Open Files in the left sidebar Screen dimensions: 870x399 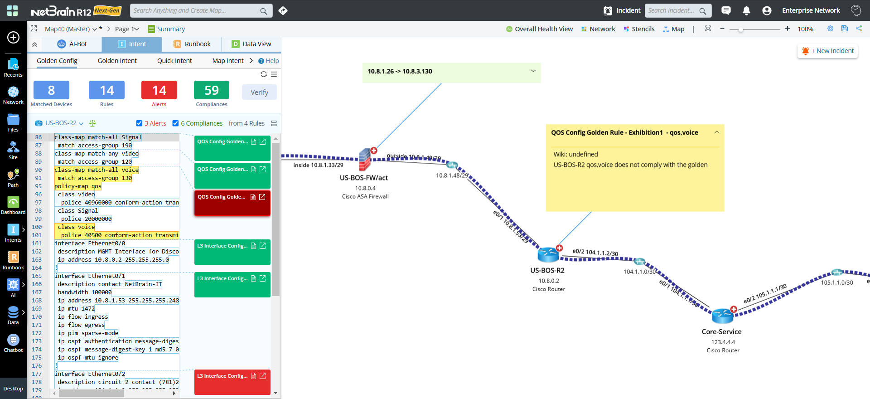pyautogui.click(x=13, y=123)
